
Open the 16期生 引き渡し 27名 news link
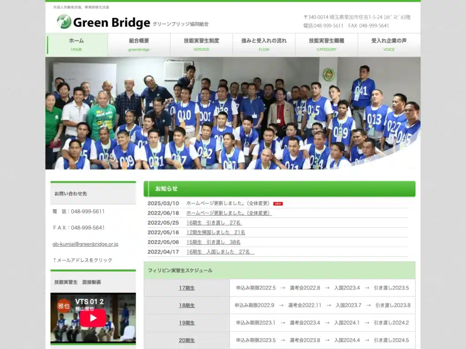pyautogui.click(x=214, y=223)
